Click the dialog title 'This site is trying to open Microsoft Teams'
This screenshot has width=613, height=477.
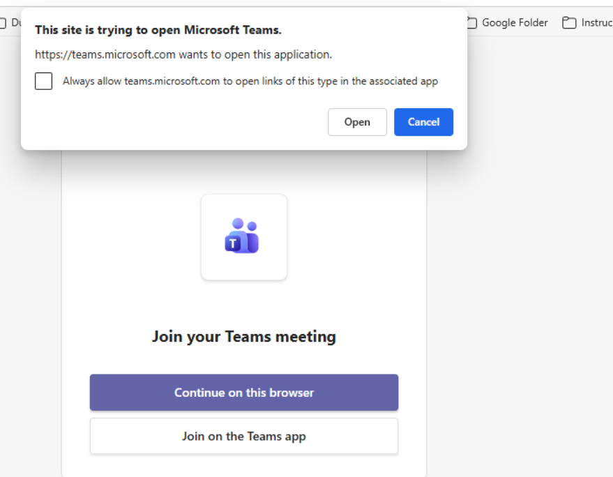tap(158, 30)
